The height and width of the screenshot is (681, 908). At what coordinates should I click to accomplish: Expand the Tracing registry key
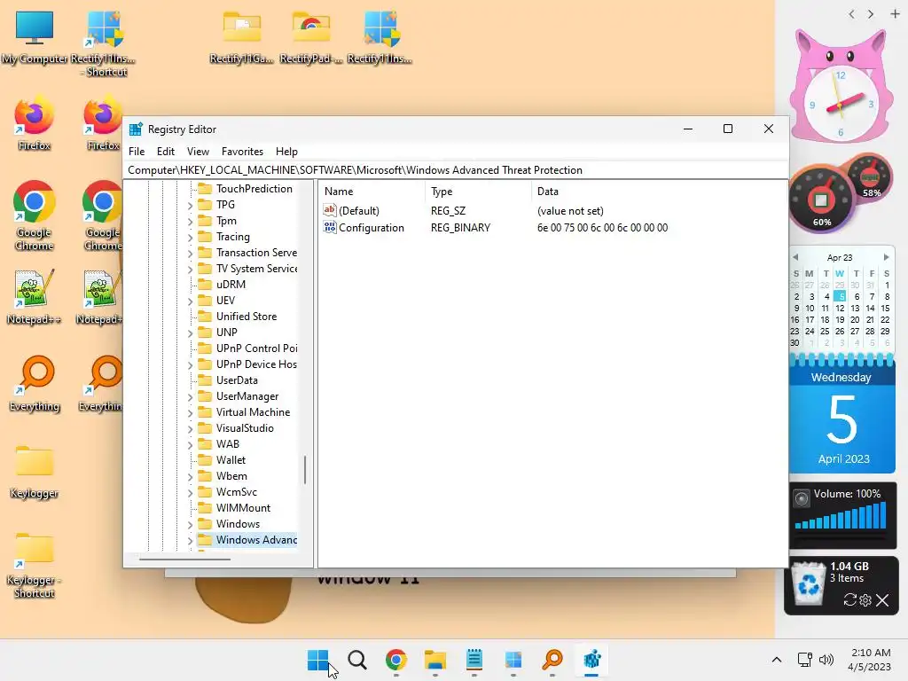pos(190,237)
